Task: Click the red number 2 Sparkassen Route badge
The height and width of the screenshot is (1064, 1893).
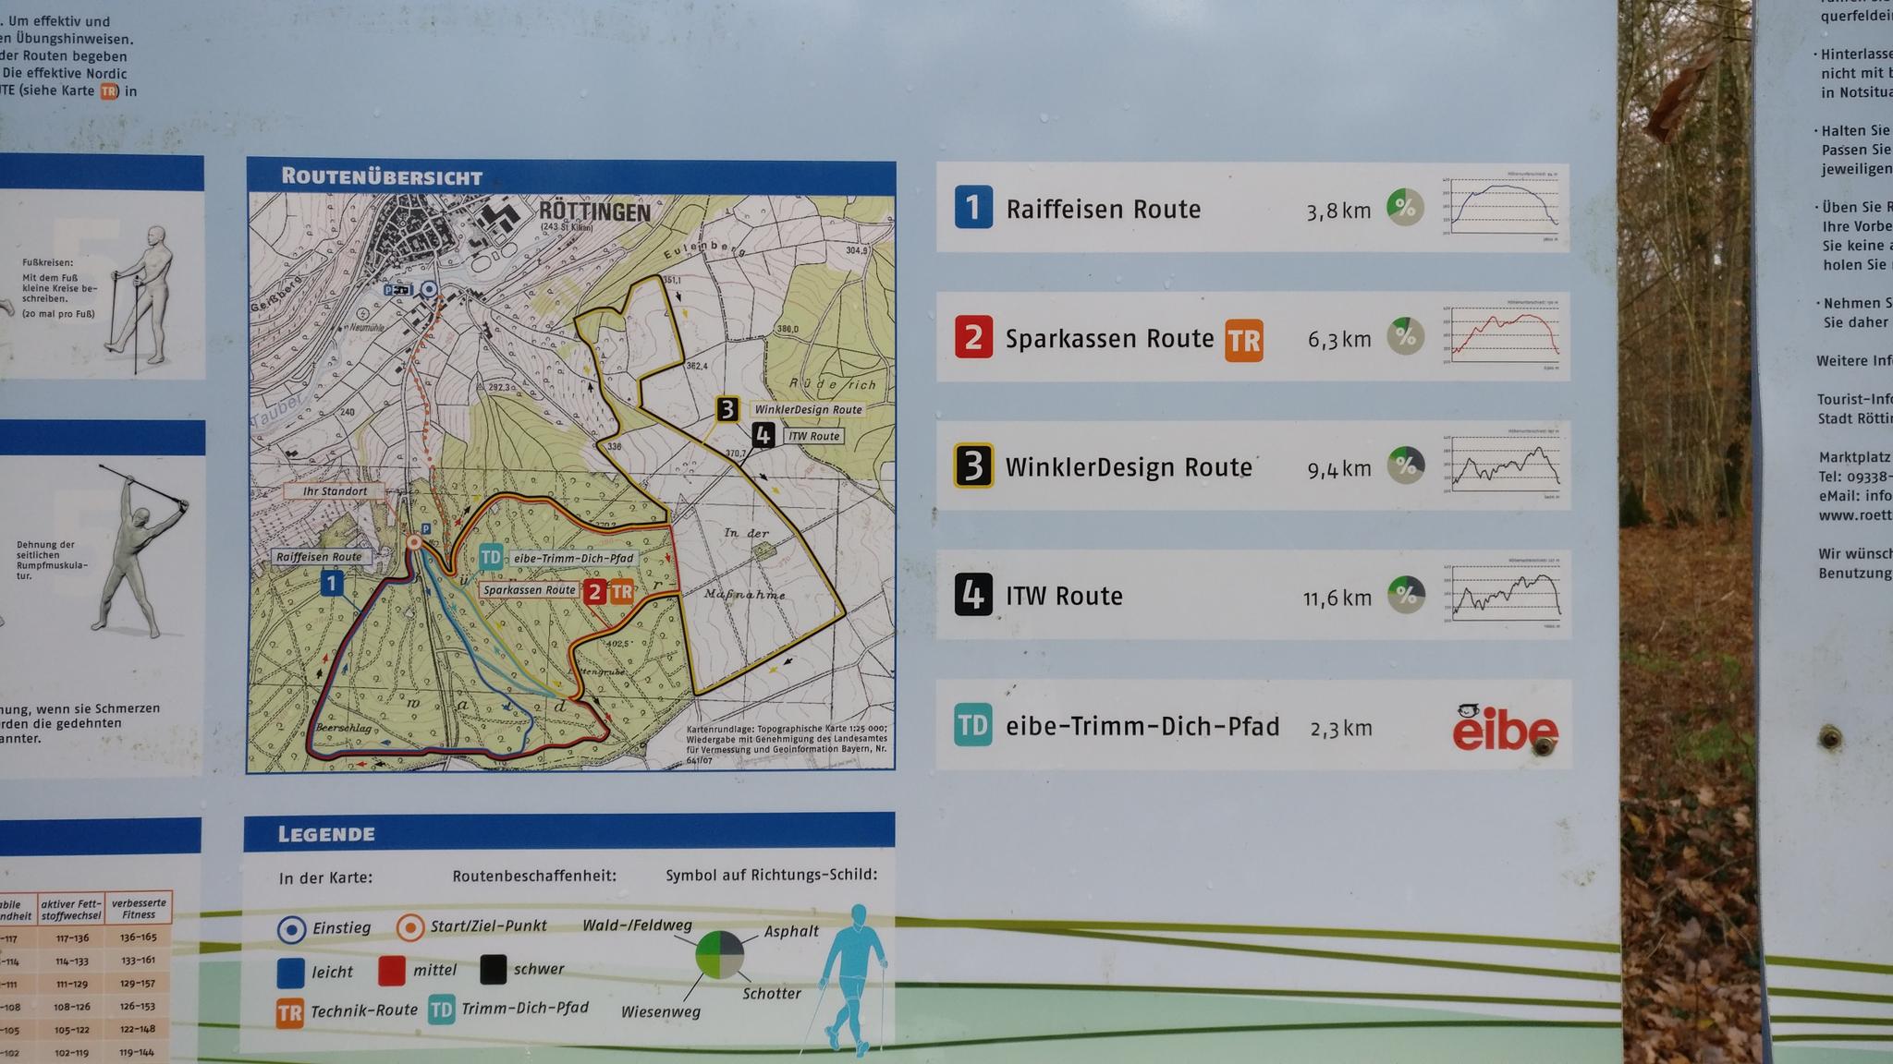Action: tap(973, 336)
